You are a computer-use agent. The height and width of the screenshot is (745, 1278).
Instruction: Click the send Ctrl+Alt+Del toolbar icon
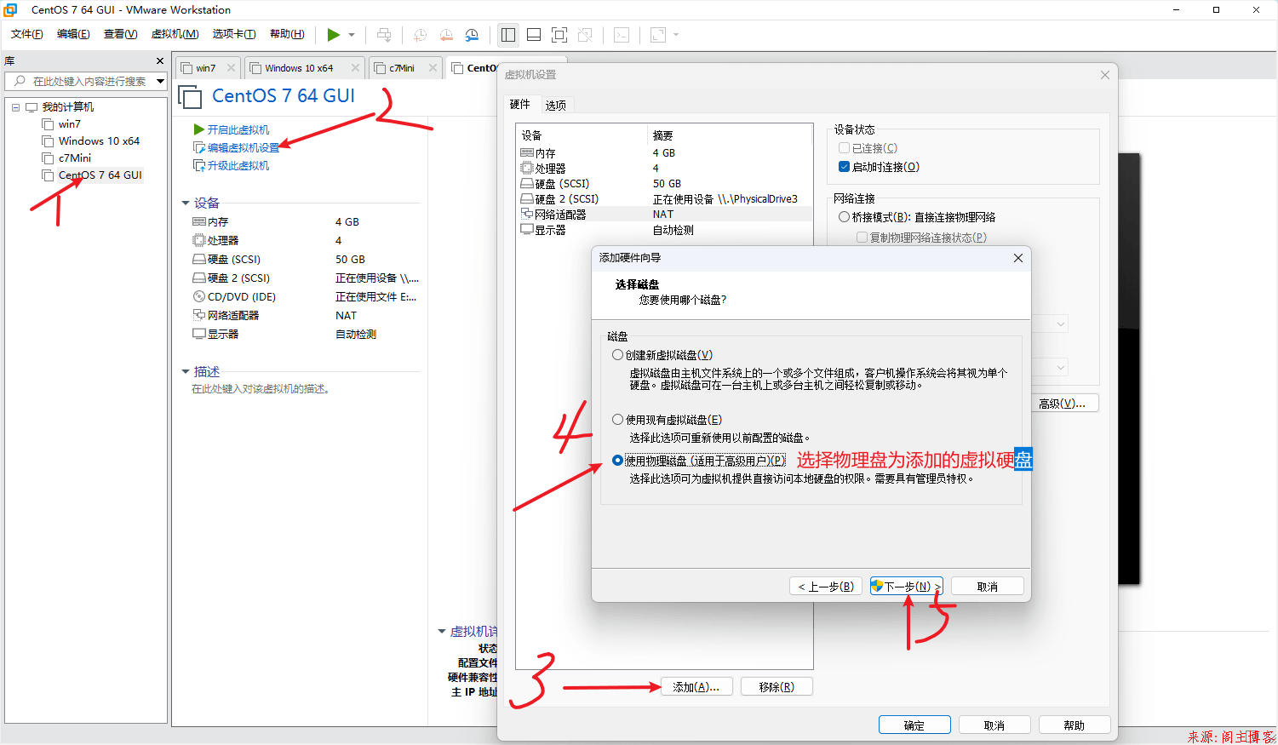coord(384,35)
